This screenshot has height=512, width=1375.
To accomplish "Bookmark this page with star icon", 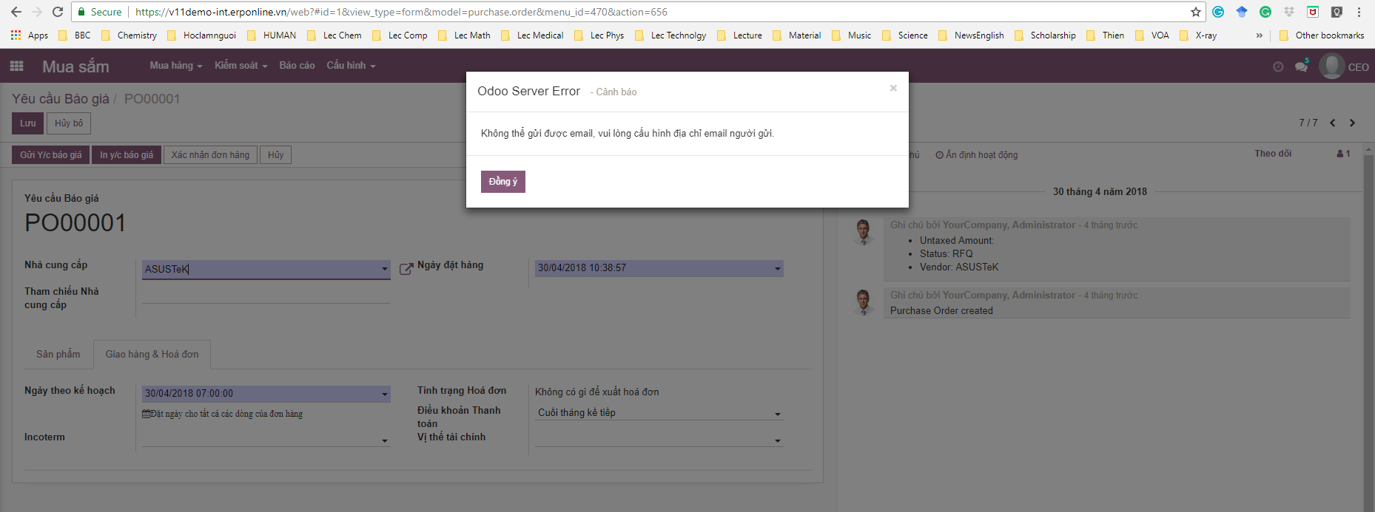I will click(1195, 12).
